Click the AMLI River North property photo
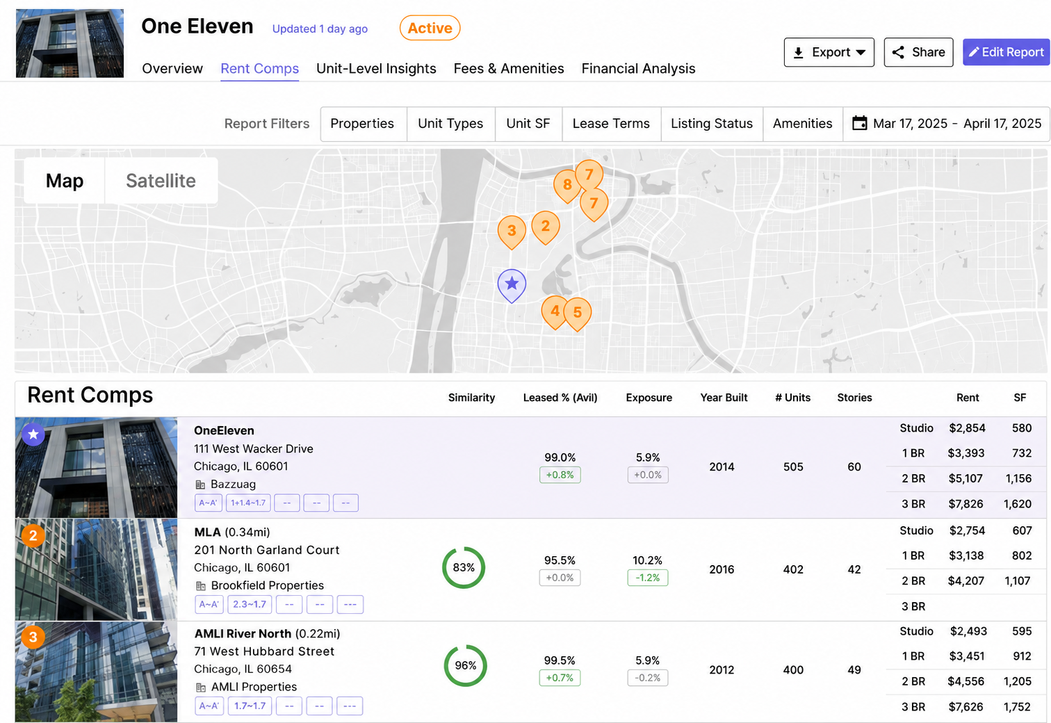1051x723 pixels. 96,672
